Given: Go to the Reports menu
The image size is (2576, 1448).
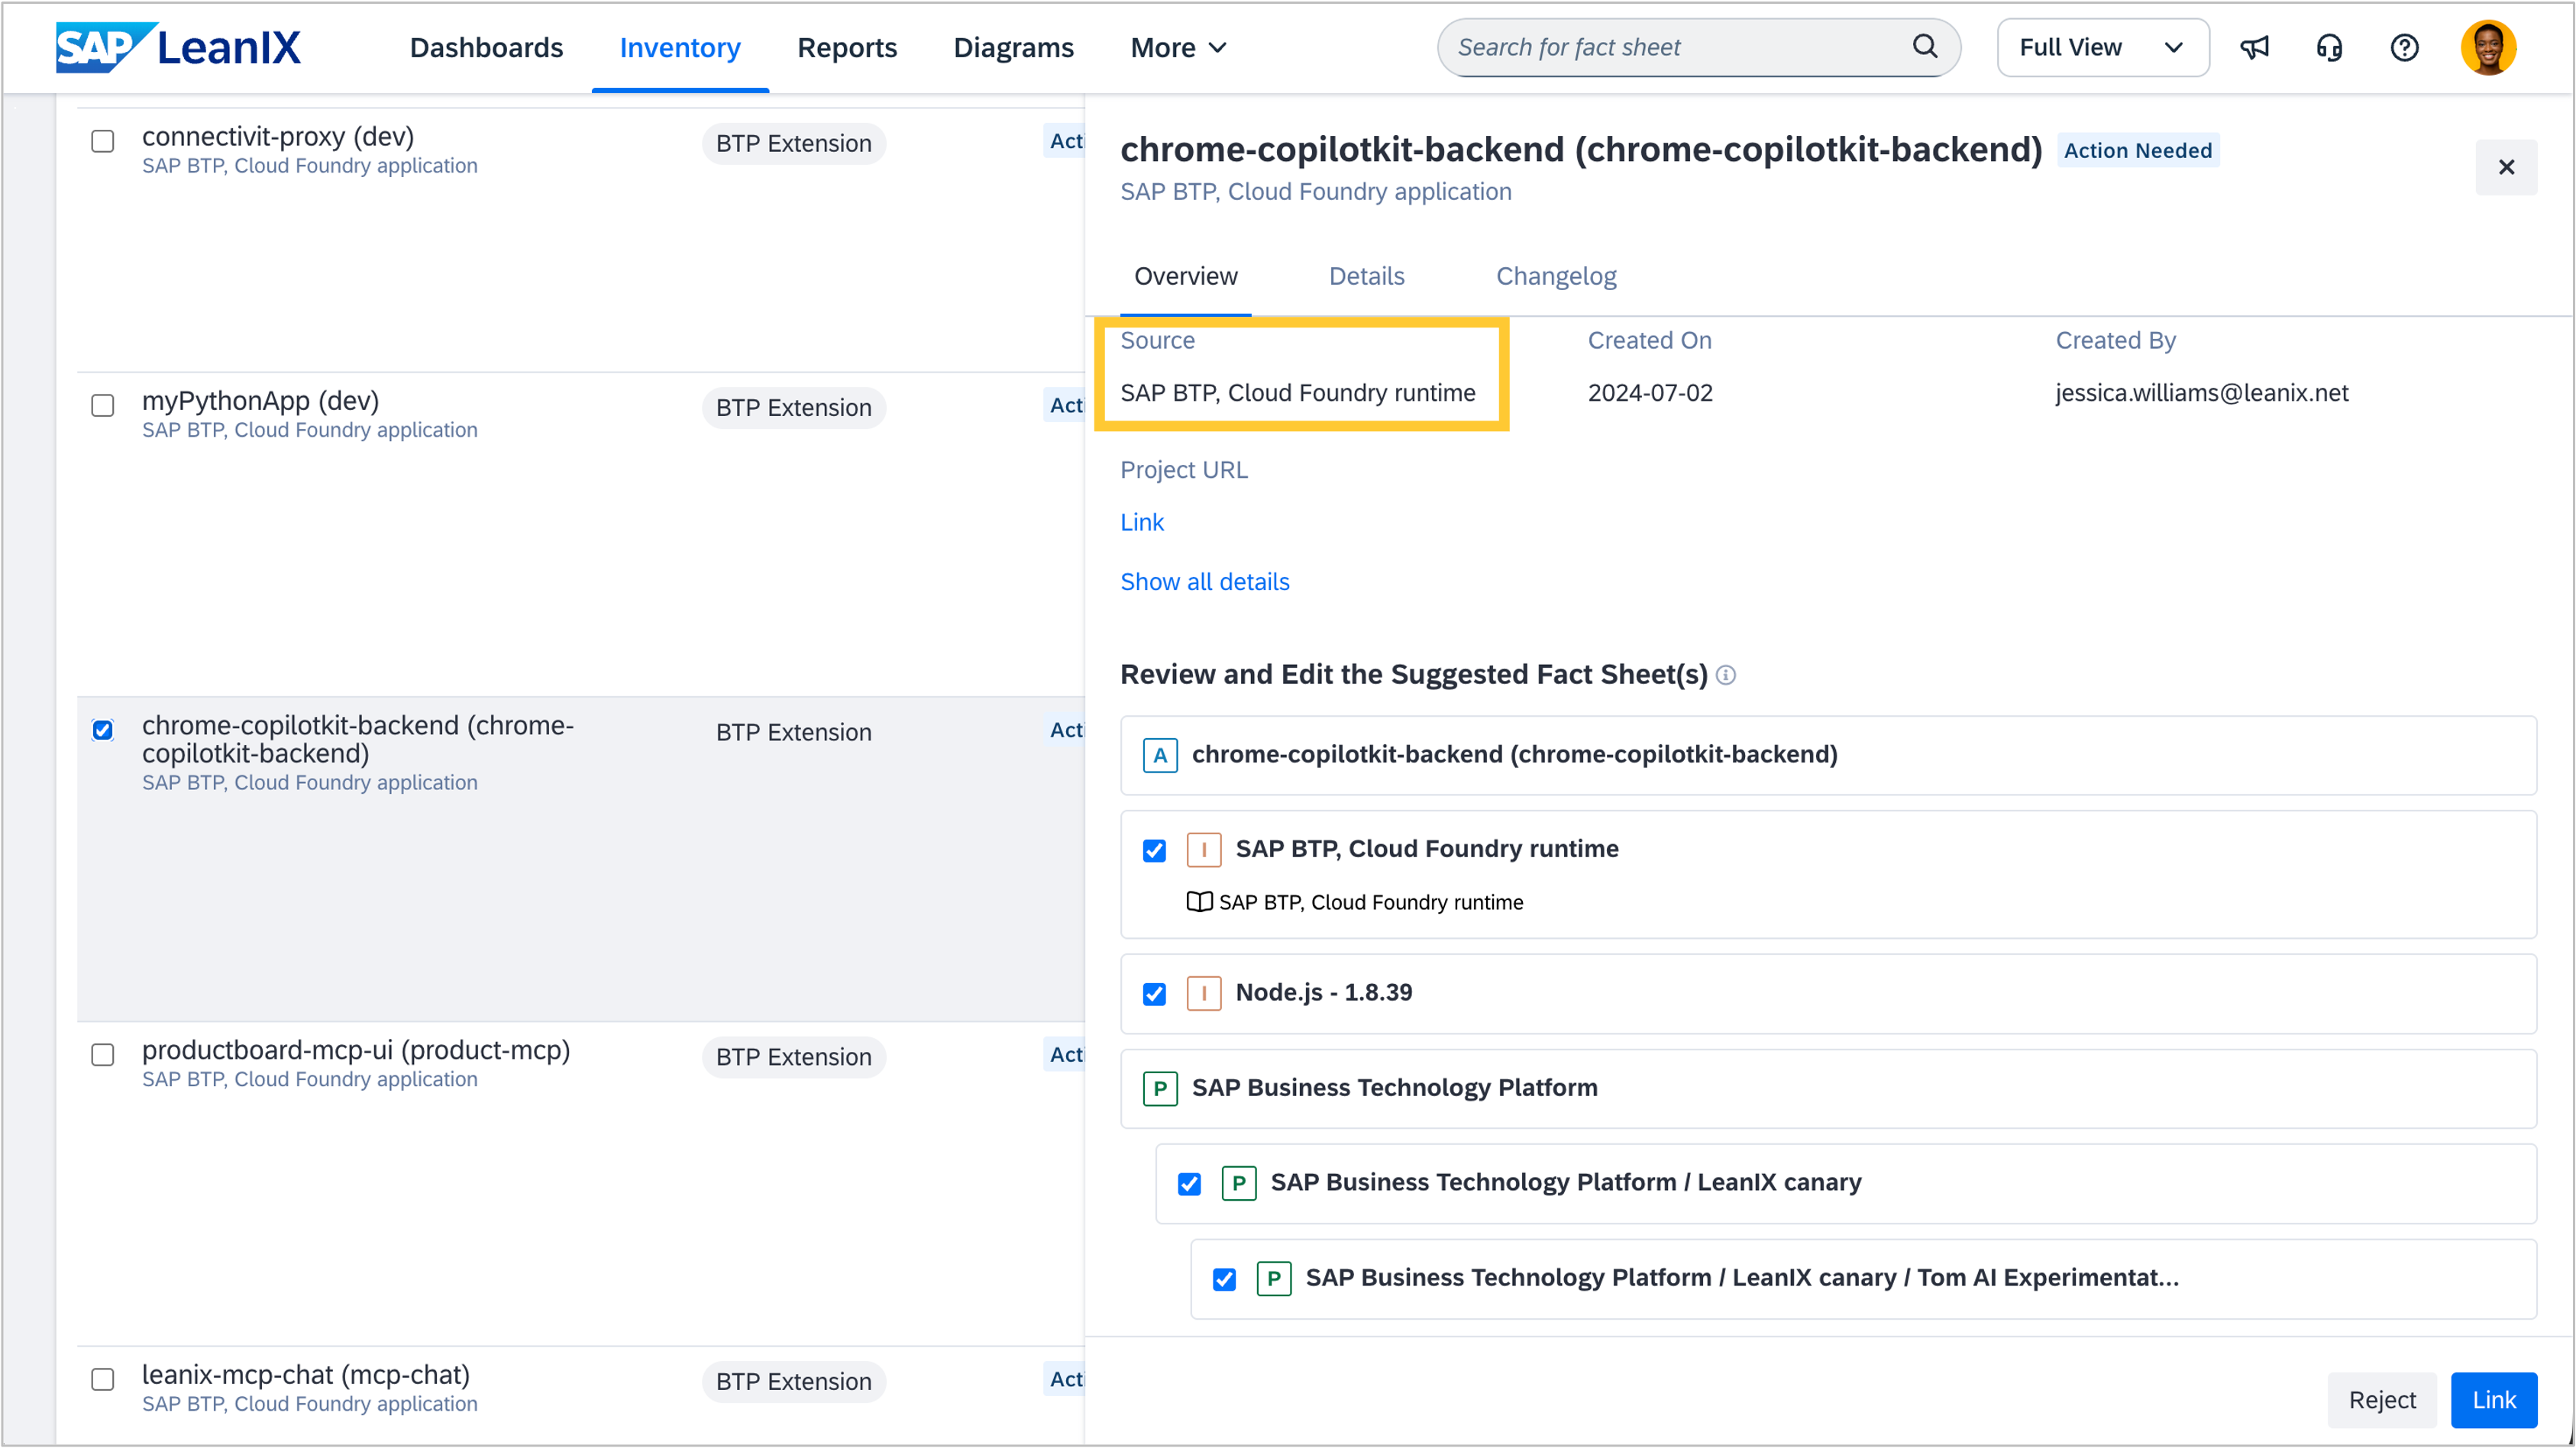Looking at the screenshot, I should point(846,47).
